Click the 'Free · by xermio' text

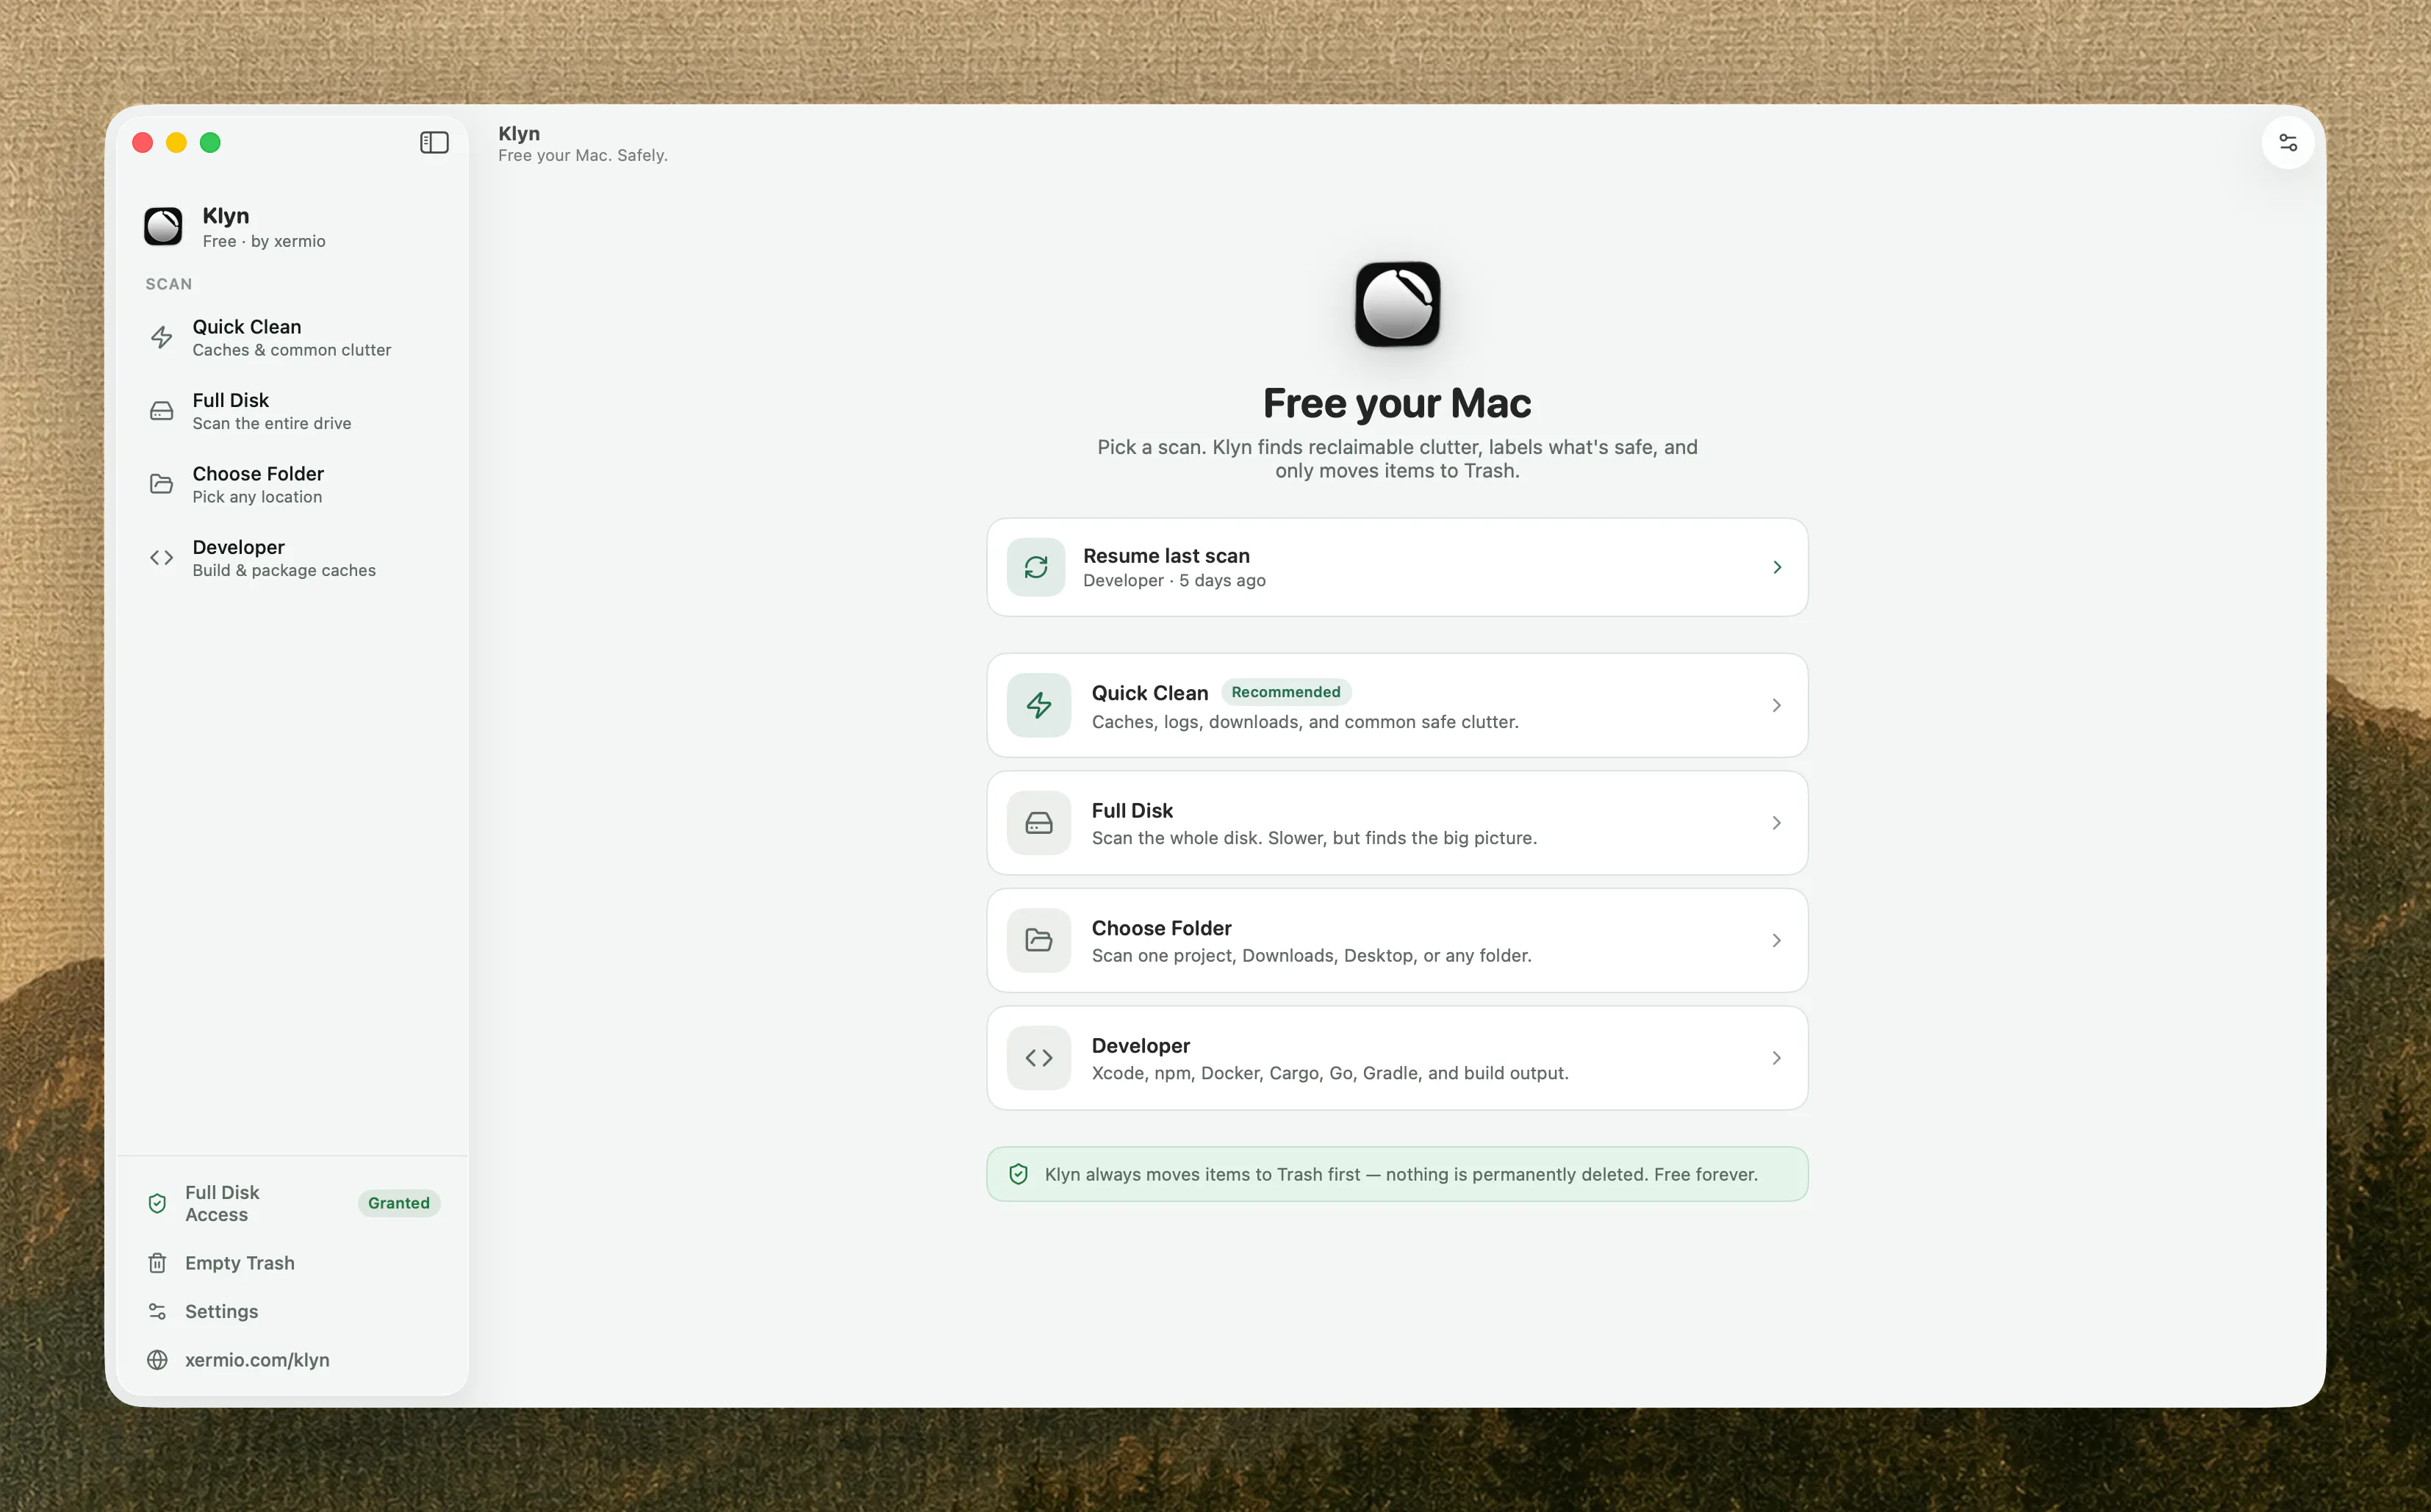coord(264,241)
